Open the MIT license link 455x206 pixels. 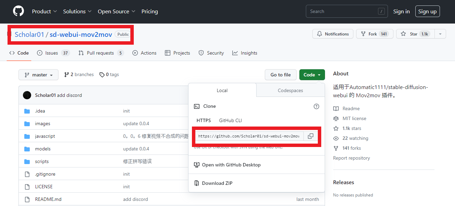tap(350, 118)
